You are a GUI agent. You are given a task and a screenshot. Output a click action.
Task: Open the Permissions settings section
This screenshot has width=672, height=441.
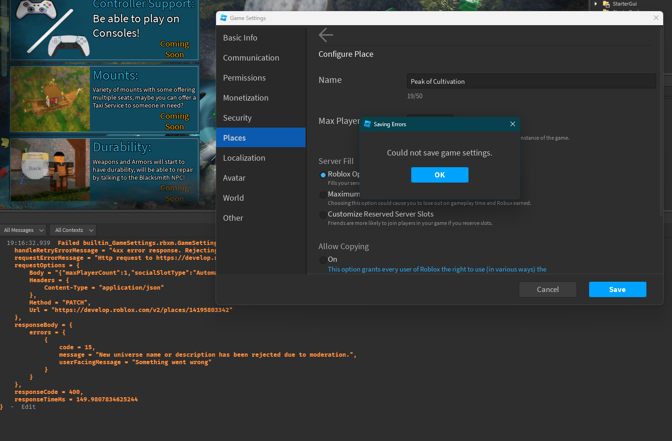(x=244, y=78)
